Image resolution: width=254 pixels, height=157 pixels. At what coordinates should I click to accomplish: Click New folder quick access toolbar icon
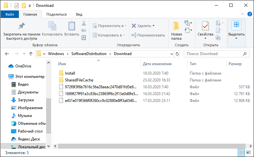pos(24,6)
